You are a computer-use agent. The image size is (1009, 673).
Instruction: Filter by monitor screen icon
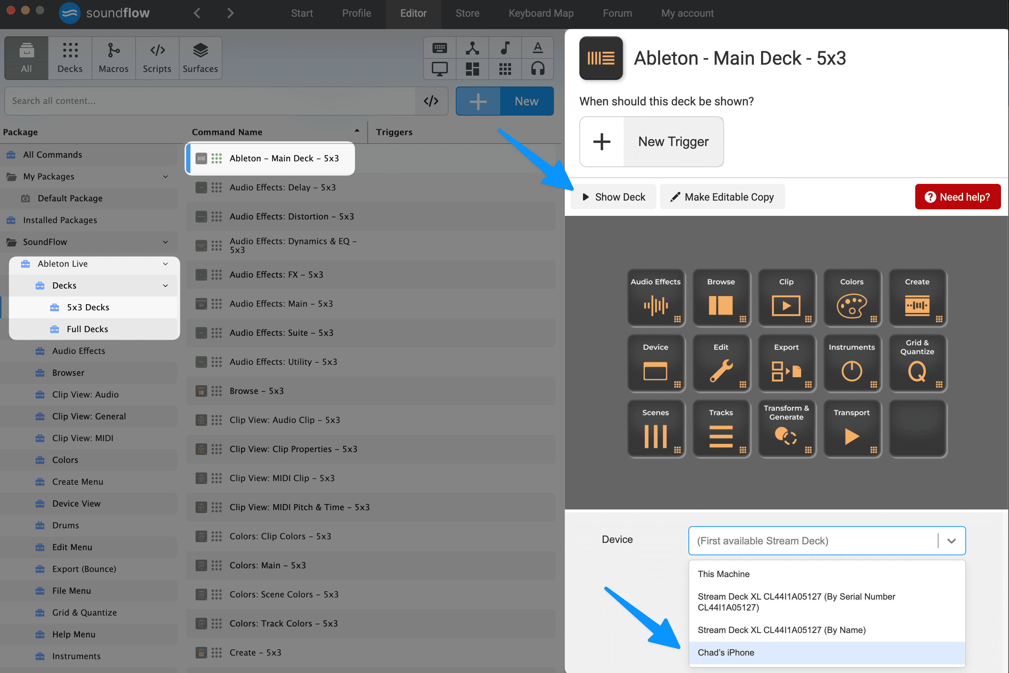[x=439, y=69]
